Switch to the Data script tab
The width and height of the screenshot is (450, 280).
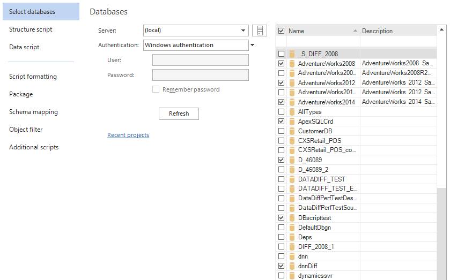click(24, 47)
